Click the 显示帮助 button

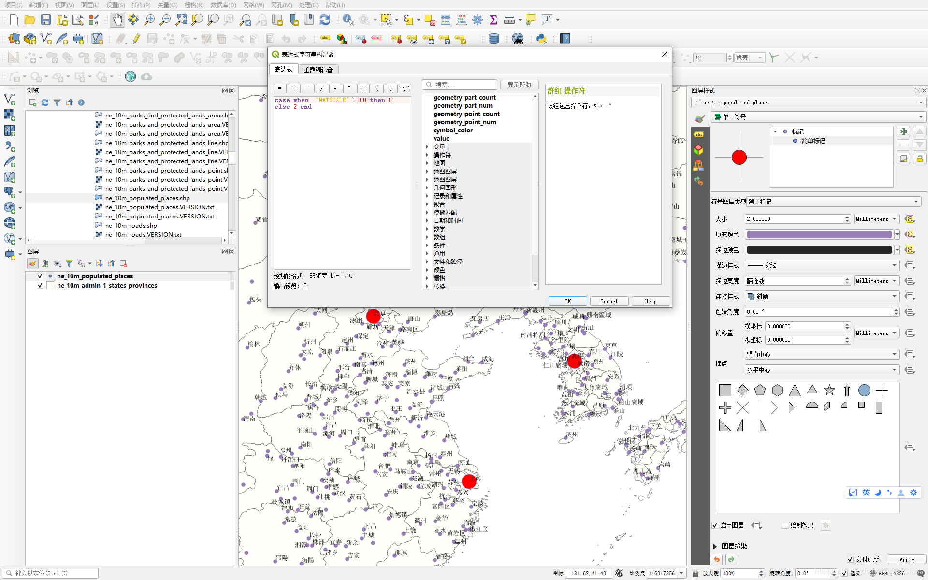pos(519,85)
